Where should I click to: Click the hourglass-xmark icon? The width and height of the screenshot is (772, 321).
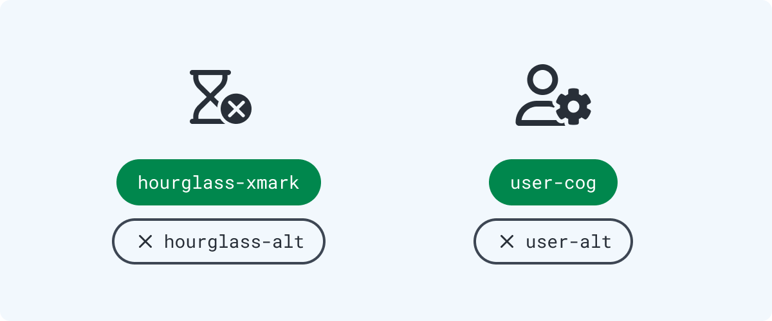tap(220, 97)
